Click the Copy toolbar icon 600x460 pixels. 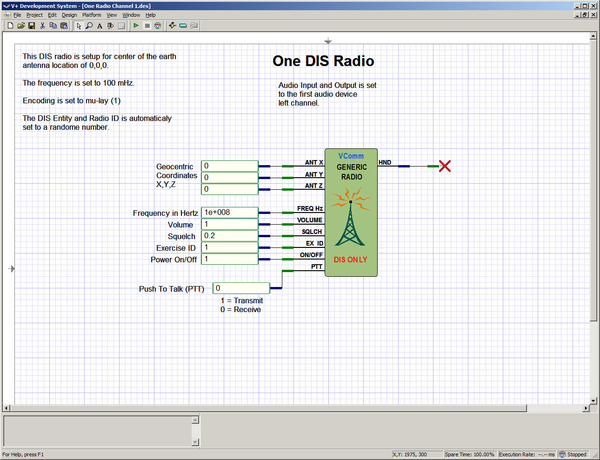[53, 26]
